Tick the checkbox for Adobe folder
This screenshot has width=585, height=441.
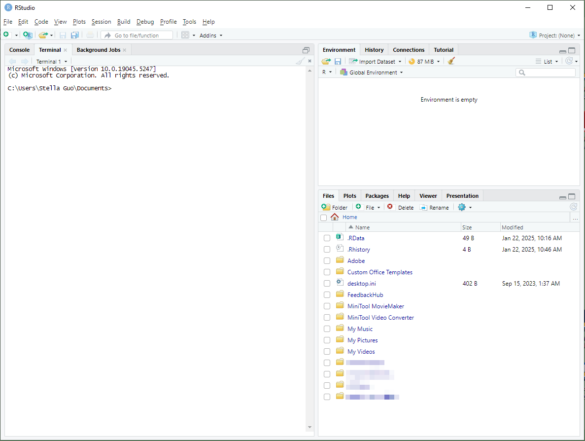coord(327,260)
